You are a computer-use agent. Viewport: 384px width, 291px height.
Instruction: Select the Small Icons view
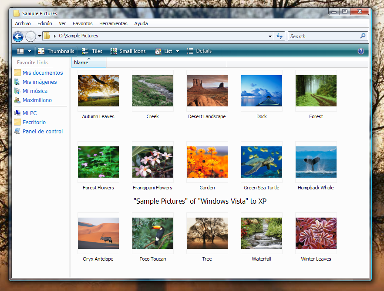(x=128, y=51)
